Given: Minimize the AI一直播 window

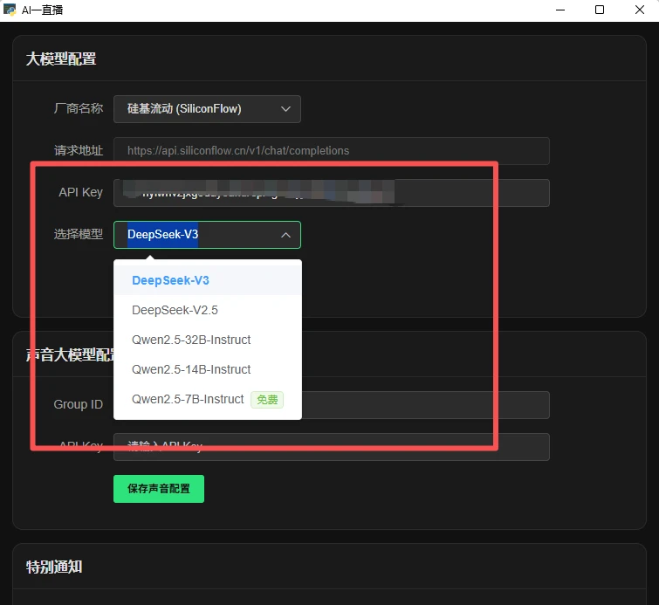Looking at the screenshot, I should click(x=559, y=10).
